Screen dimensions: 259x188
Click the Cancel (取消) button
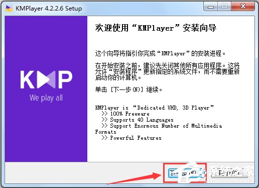click(x=229, y=173)
